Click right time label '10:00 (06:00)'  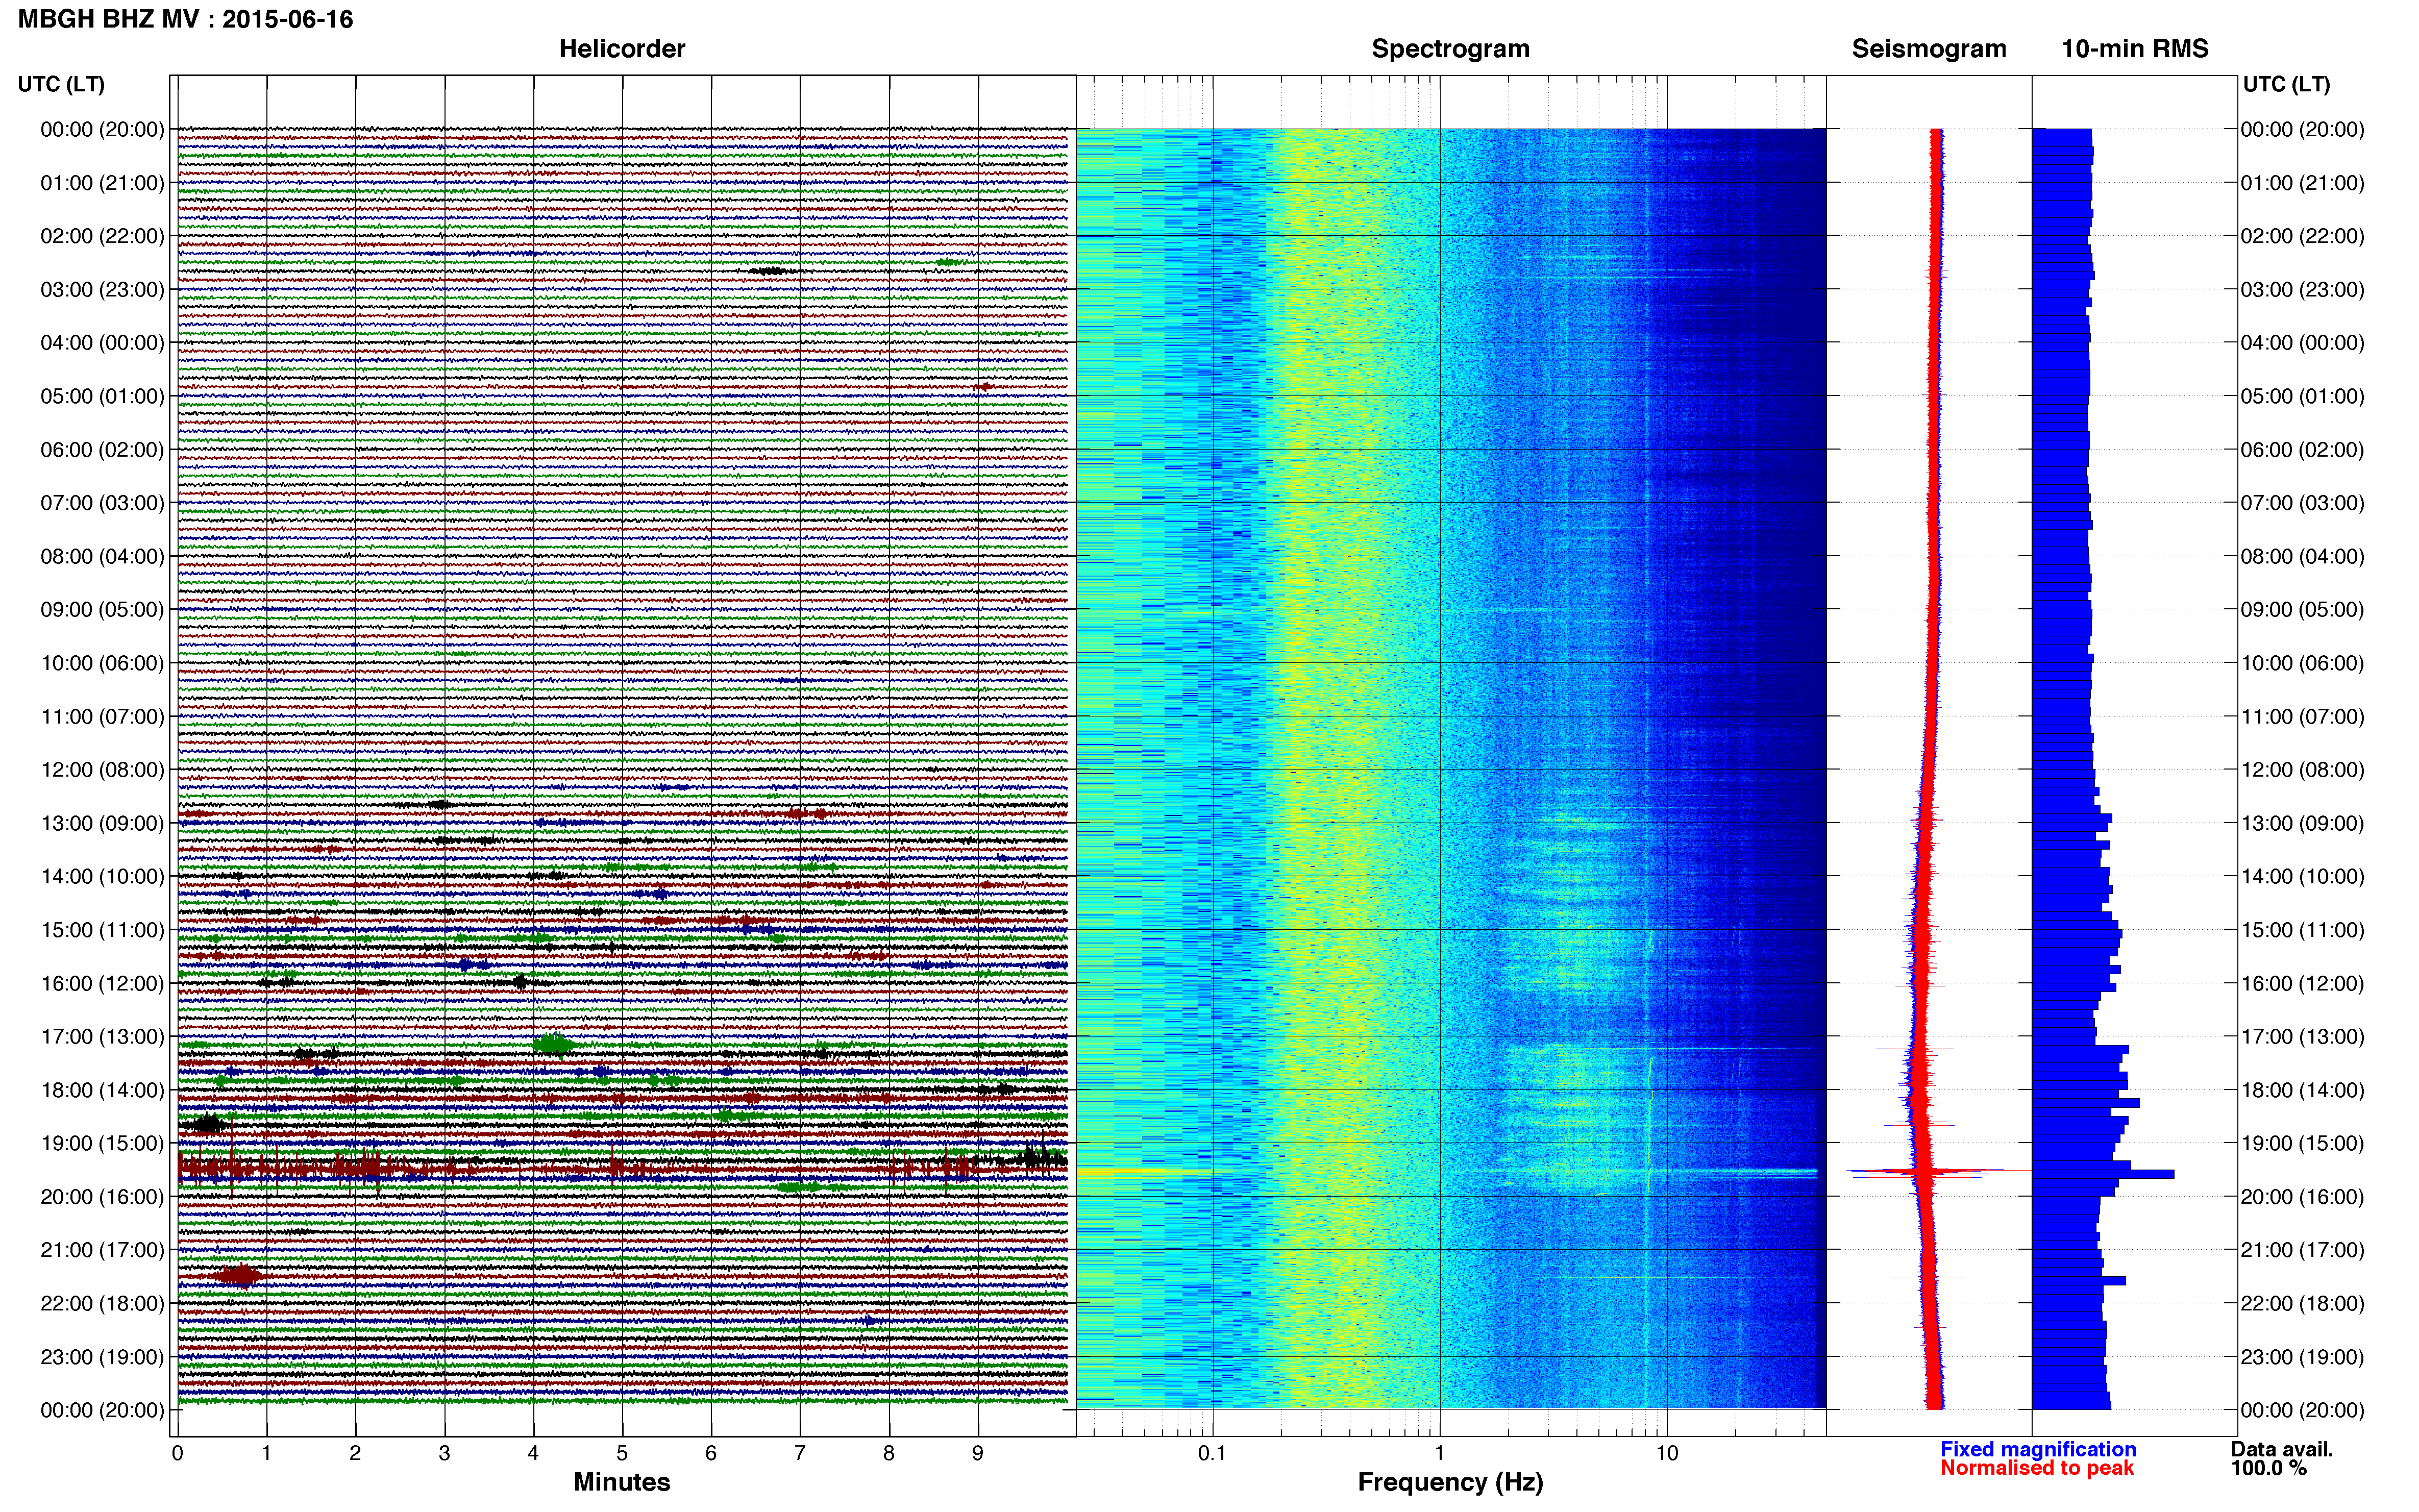[x=2302, y=663]
